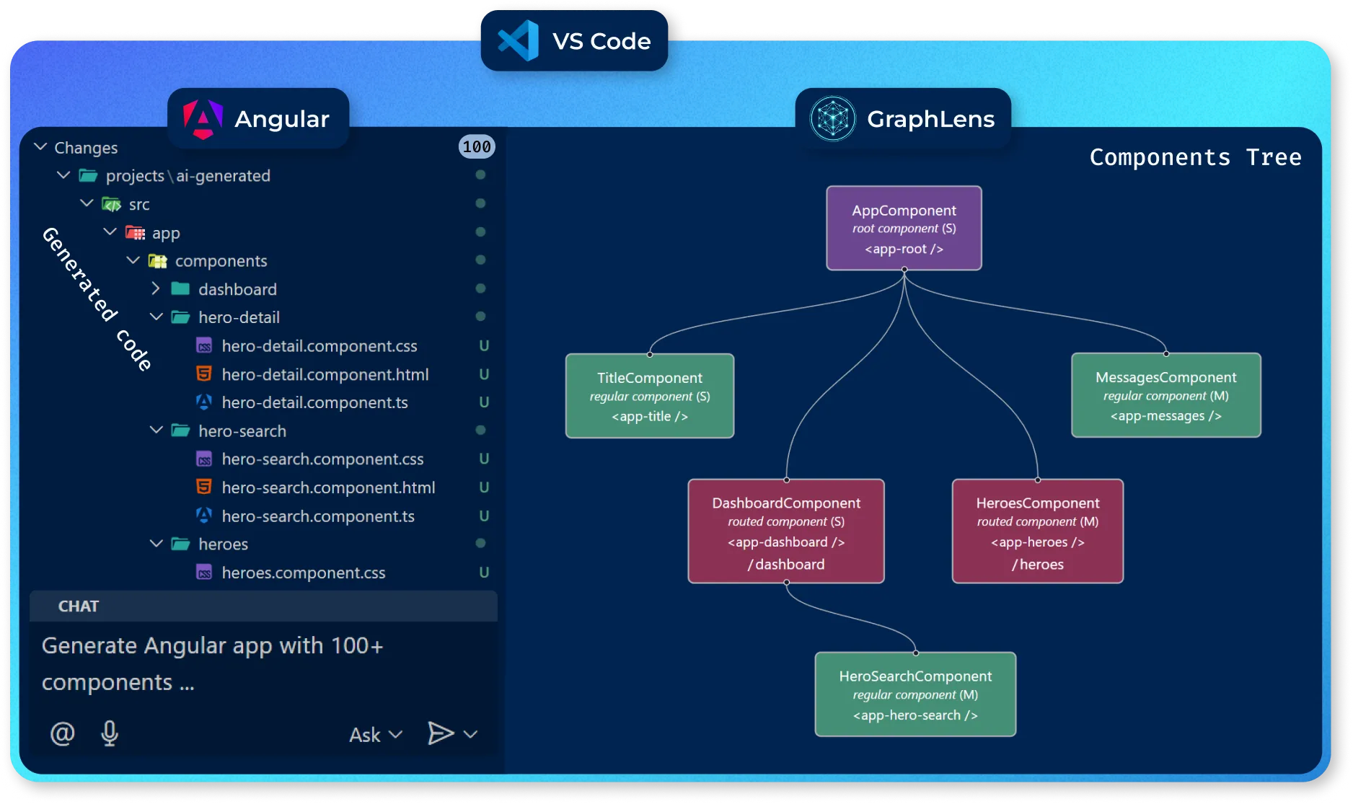The height and width of the screenshot is (804, 1353).
Task: Collapse the components folder chevron
Action: (x=133, y=260)
